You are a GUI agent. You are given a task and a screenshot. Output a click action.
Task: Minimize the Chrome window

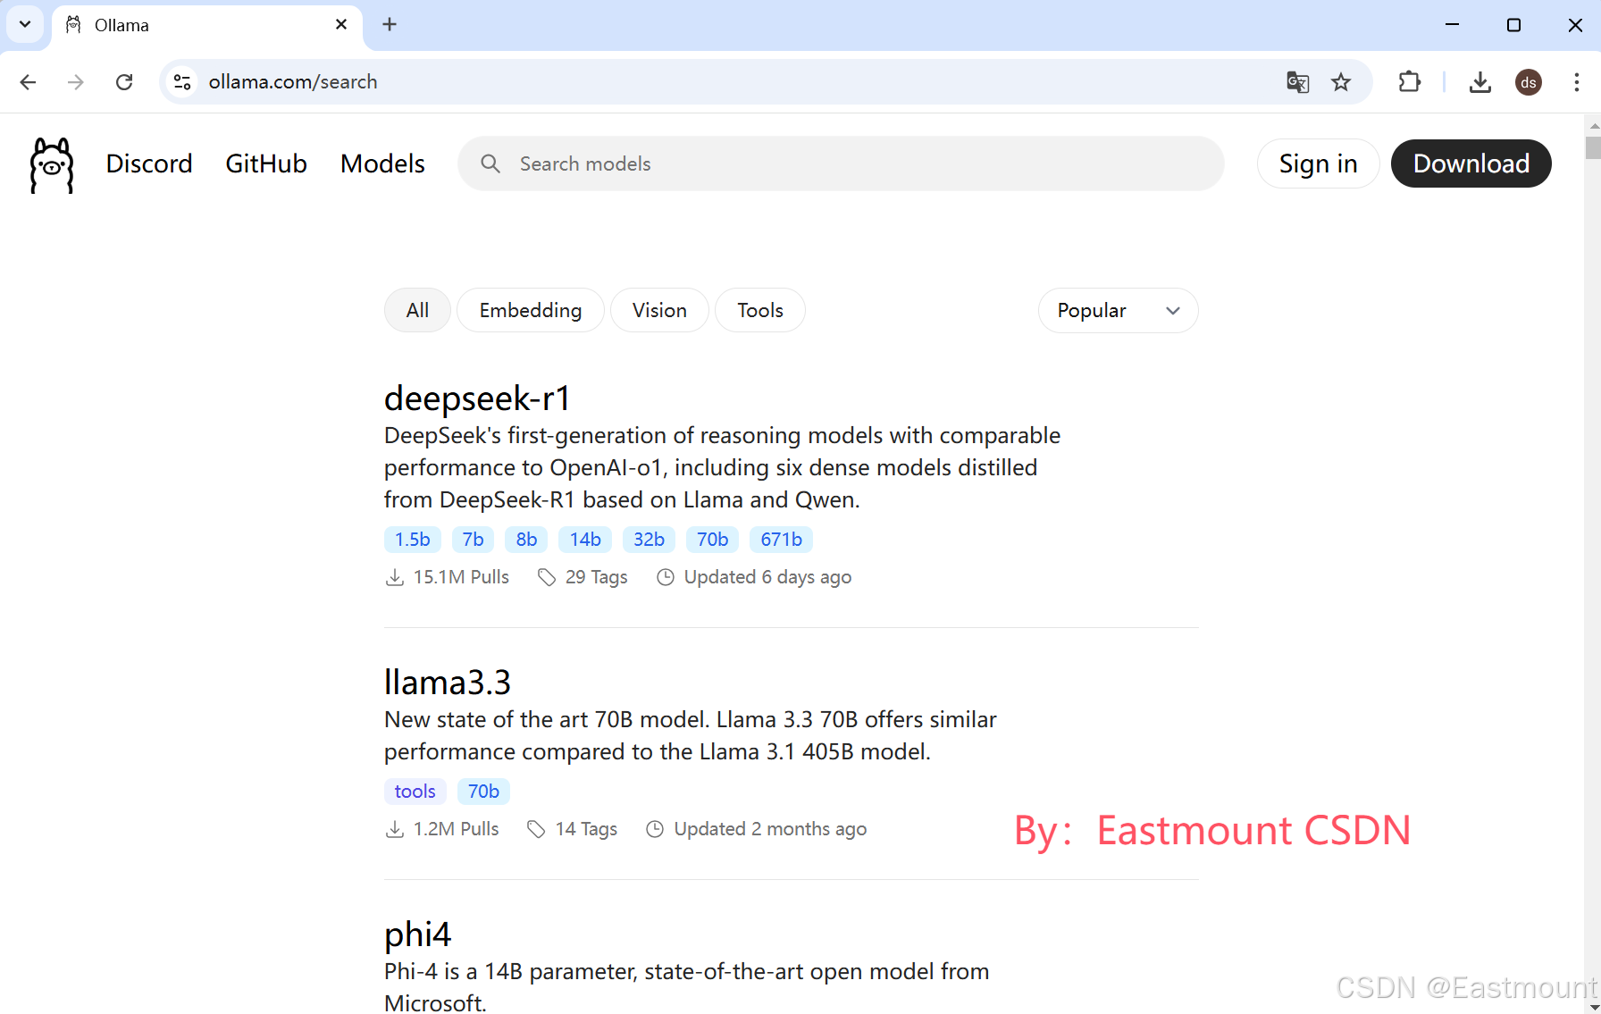click(1452, 24)
